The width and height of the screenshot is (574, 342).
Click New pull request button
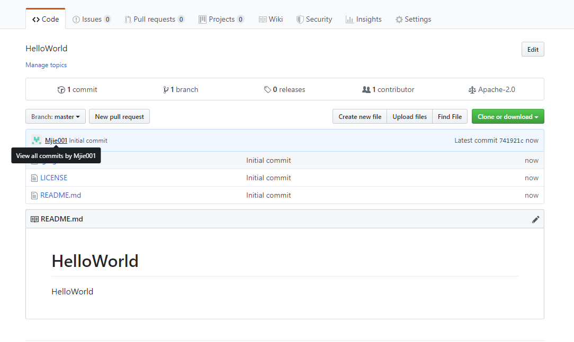[119, 117]
